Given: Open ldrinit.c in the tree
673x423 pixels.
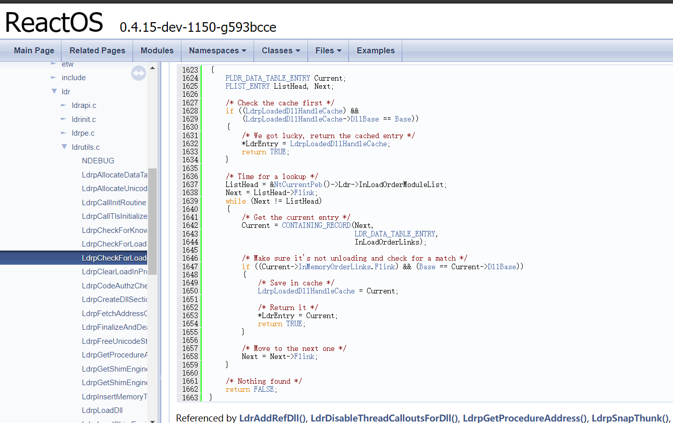Looking at the screenshot, I should (x=84, y=119).
